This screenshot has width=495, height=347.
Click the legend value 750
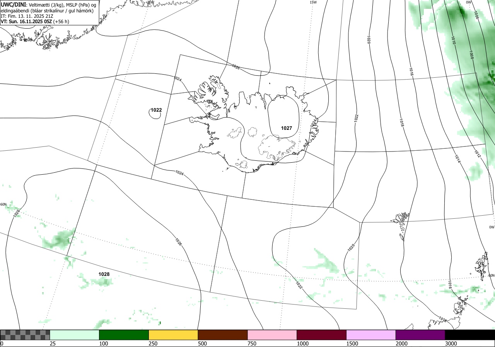click(252, 344)
